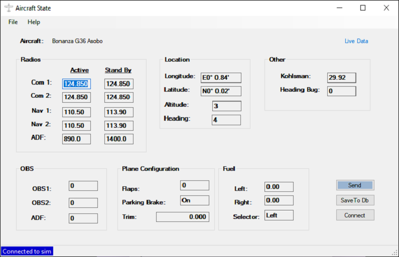This screenshot has width=399, height=257.
Task: Click the airplane app icon in title bar
Action: (x=9, y=8)
